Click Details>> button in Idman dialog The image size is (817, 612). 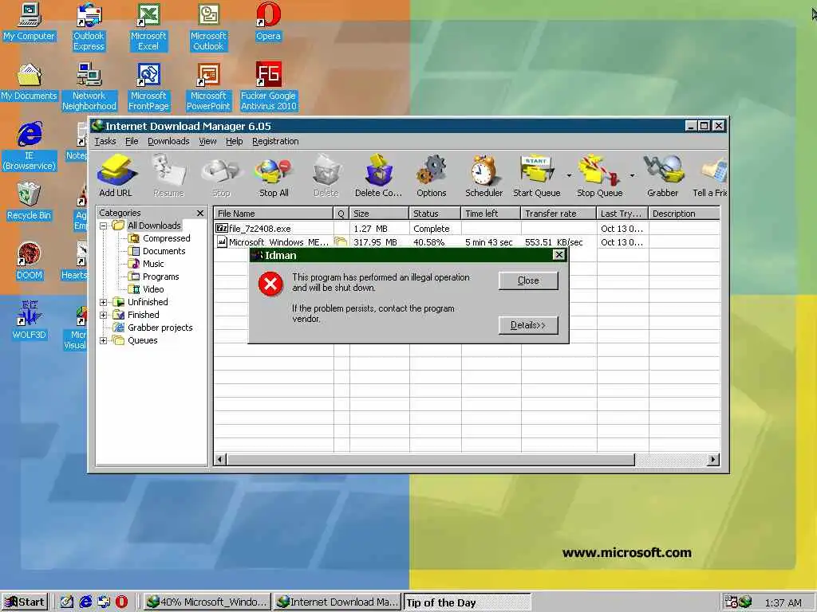528,325
